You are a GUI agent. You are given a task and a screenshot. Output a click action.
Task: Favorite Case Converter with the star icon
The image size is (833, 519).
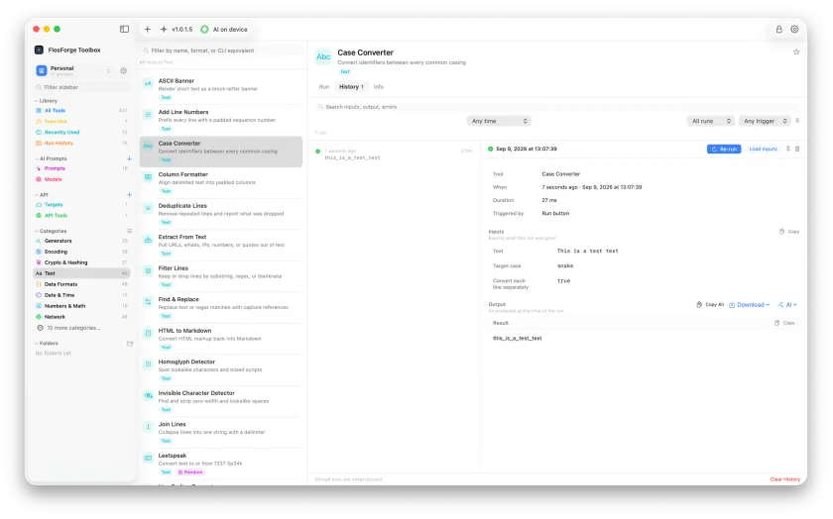[x=796, y=52]
